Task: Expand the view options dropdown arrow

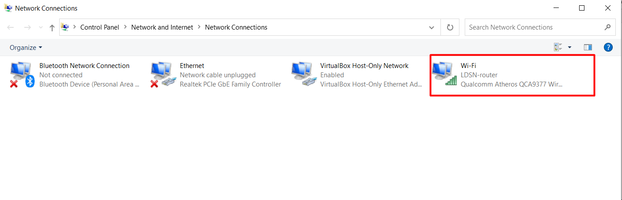Action: [x=569, y=47]
